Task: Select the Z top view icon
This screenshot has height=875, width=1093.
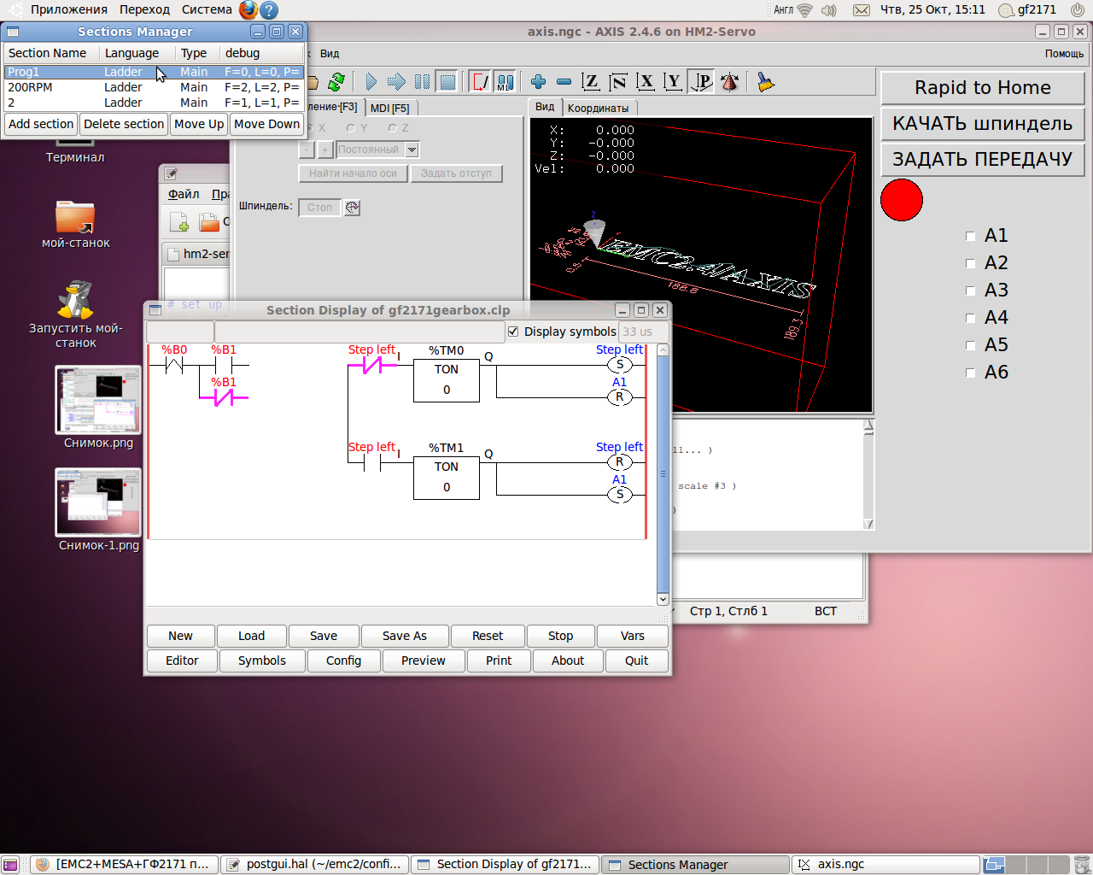Action: click(591, 82)
